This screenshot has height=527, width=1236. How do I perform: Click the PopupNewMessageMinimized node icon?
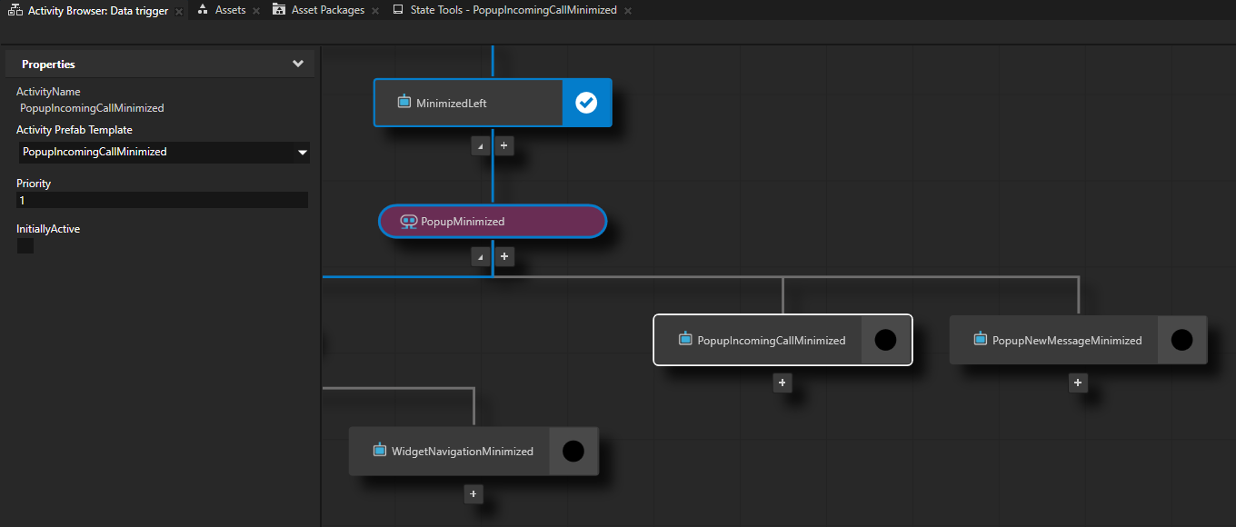(981, 339)
